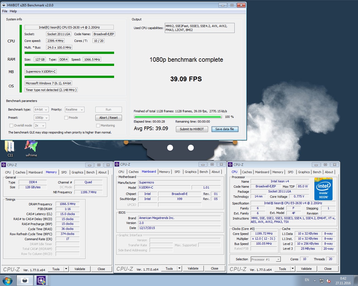The width and height of the screenshot is (358, 286).
Task: Click the right CPU-Z window title icon
Action: tap(230, 165)
